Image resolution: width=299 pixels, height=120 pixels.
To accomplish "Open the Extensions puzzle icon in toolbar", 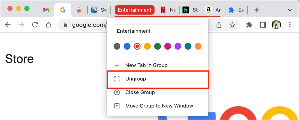I will pos(249,25).
